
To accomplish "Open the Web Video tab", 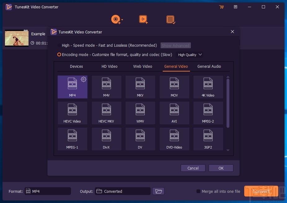I will pyautogui.click(x=143, y=67).
